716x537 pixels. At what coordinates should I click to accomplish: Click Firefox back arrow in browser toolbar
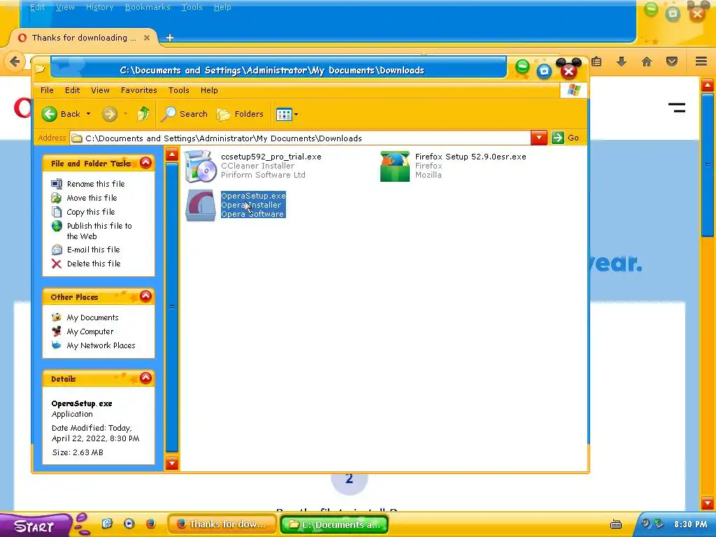tap(15, 62)
